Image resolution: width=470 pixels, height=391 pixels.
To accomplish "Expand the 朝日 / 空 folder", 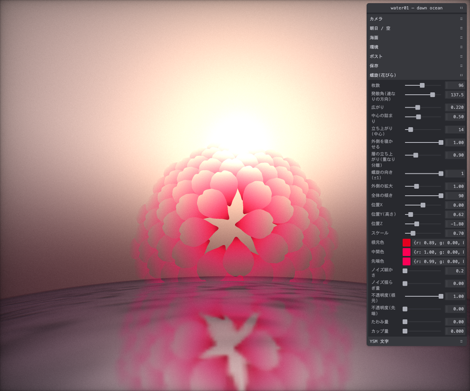I will click(417, 28).
